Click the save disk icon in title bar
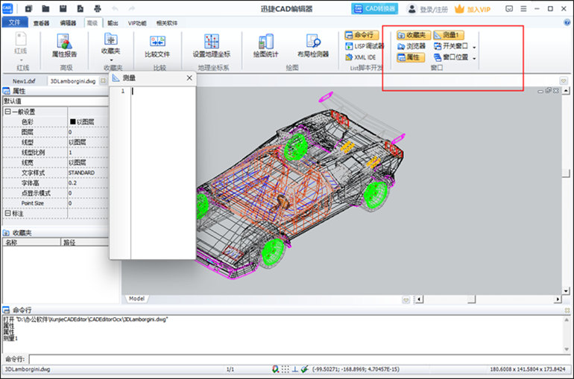 [x=63, y=8]
